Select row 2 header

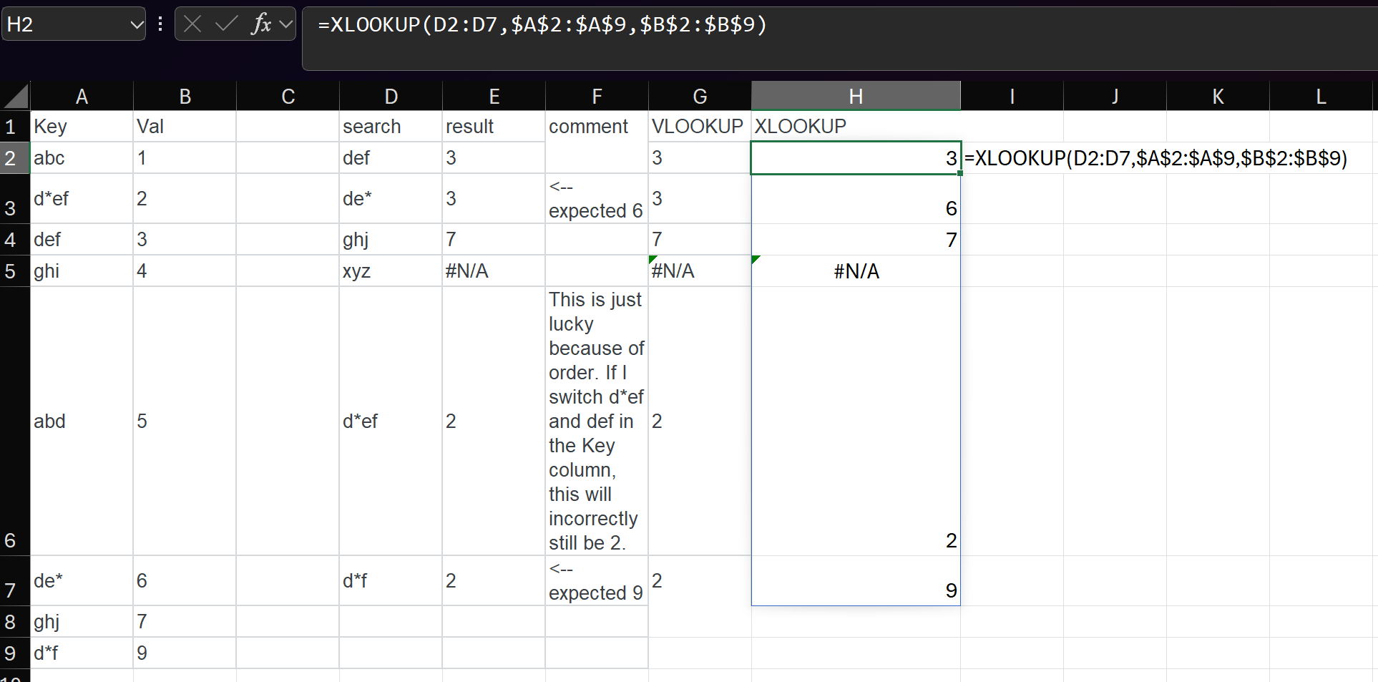(14, 158)
